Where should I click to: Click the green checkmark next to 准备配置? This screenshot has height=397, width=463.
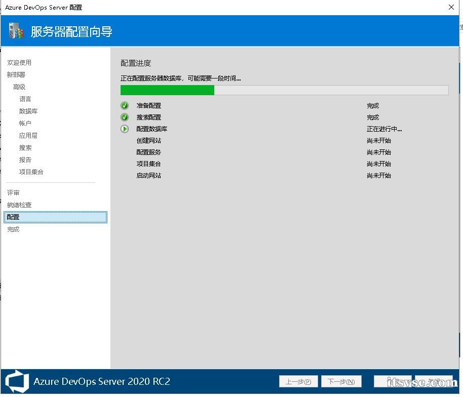(x=125, y=105)
